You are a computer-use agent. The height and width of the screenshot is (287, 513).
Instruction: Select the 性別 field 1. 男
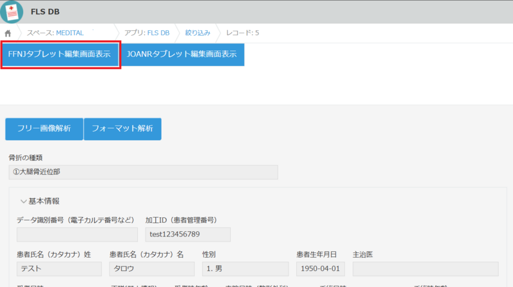[x=246, y=268]
